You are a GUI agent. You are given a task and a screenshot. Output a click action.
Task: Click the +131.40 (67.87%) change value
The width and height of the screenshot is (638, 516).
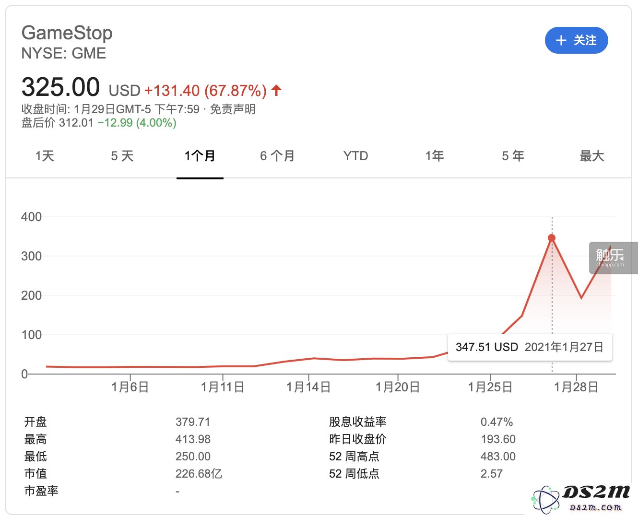[205, 90]
